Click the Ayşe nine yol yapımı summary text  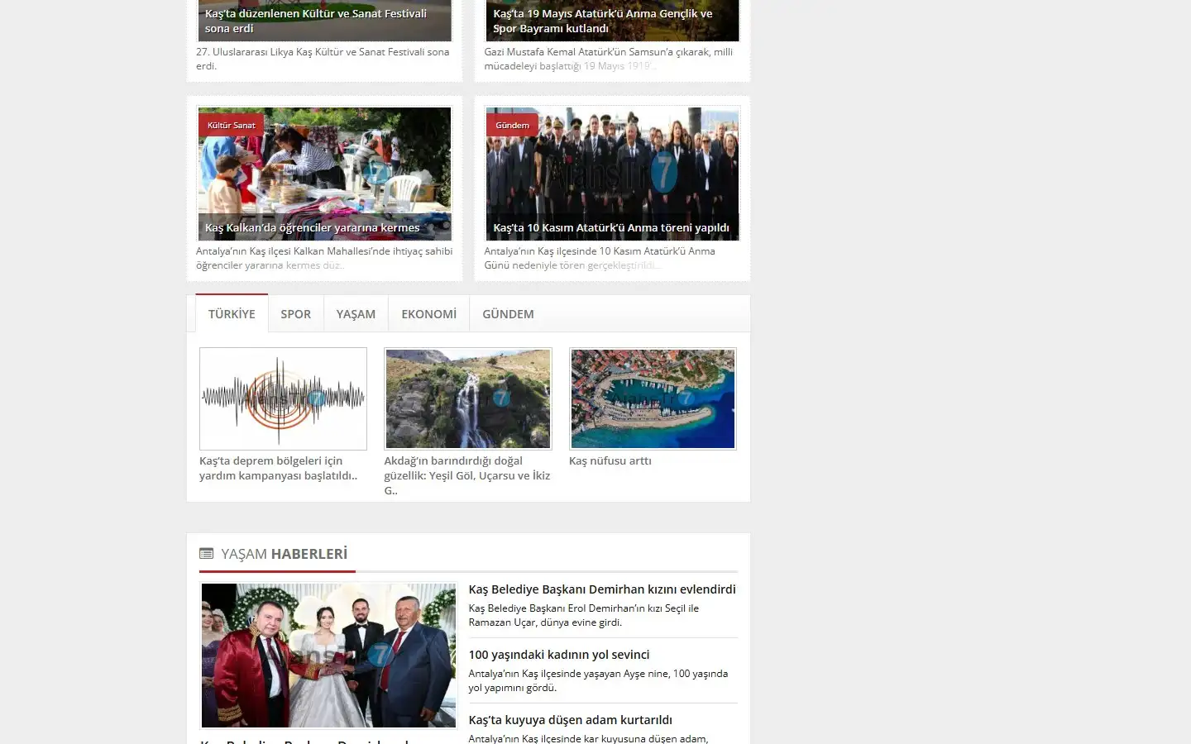click(x=598, y=680)
